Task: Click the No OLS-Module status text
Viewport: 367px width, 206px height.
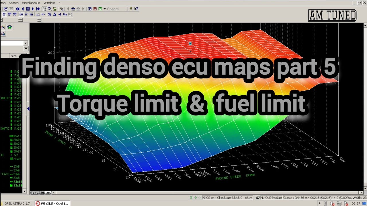Action: click(x=271, y=198)
